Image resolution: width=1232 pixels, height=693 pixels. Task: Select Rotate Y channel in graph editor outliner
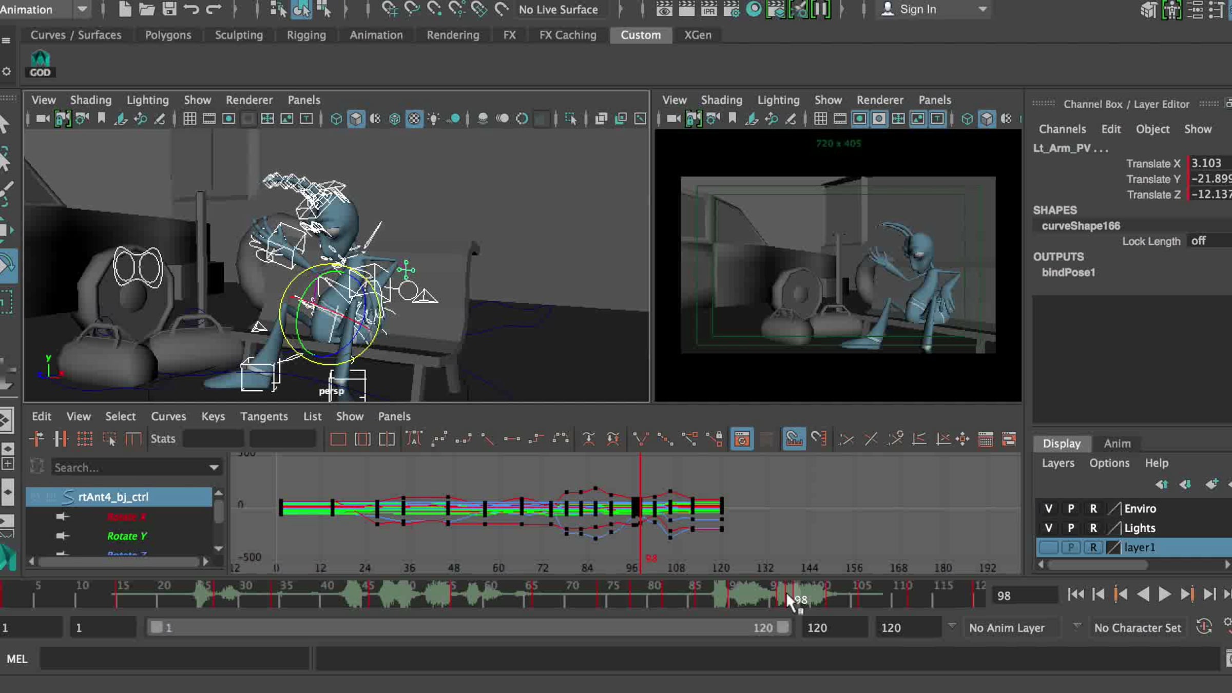(127, 536)
